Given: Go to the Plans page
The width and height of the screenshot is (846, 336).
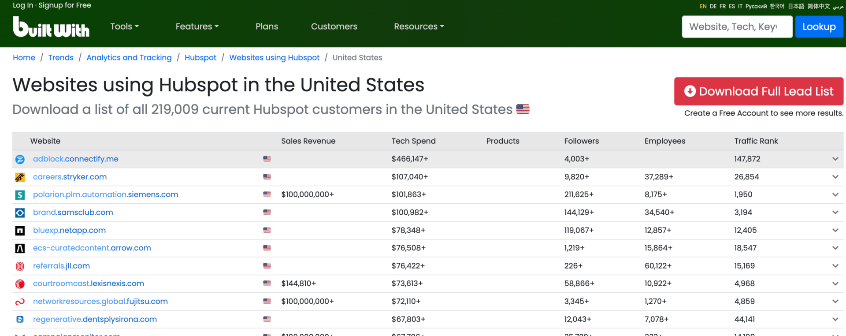Looking at the screenshot, I should 267,26.
